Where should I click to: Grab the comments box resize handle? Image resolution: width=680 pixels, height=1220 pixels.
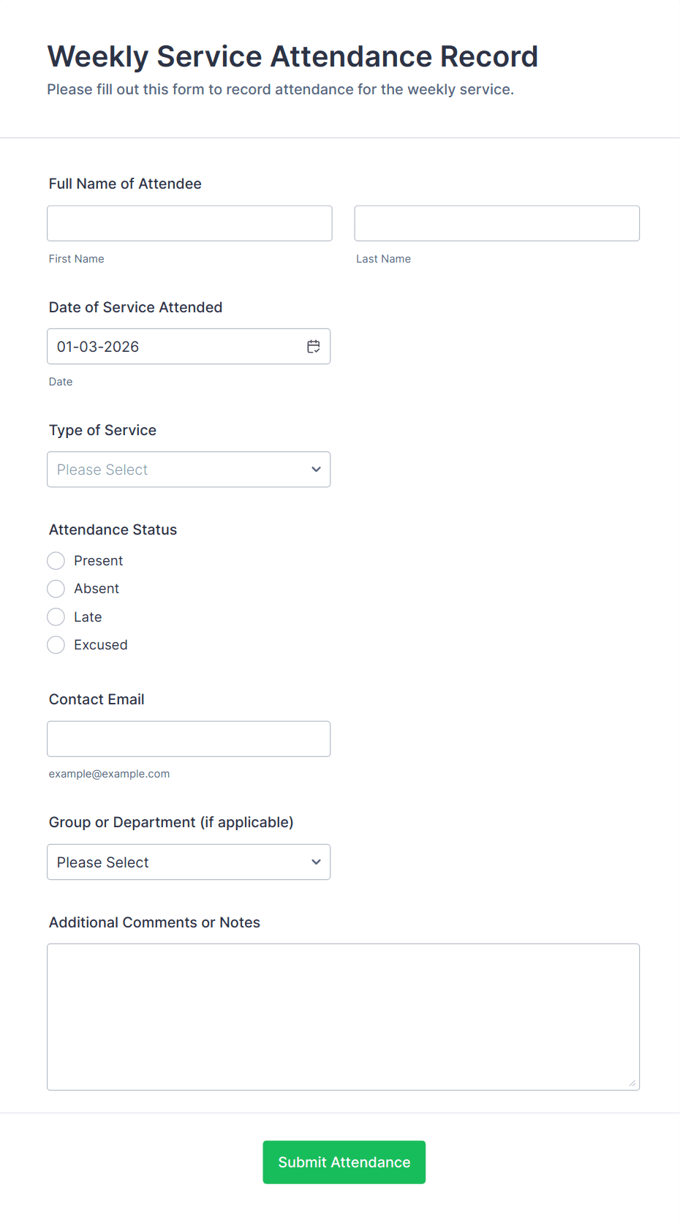point(632,1083)
